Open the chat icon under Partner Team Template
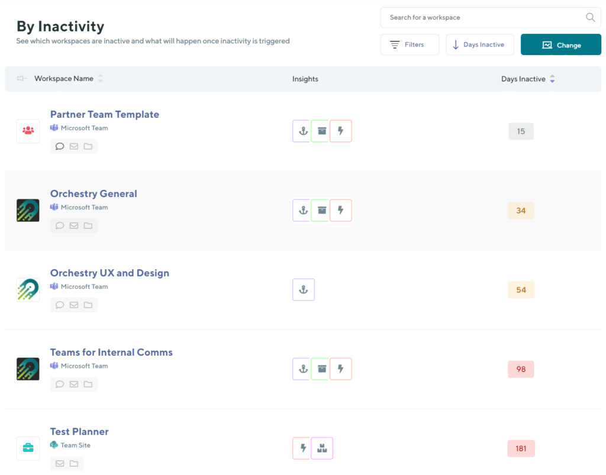Viewport: 606px width, 475px height. [59, 146]
